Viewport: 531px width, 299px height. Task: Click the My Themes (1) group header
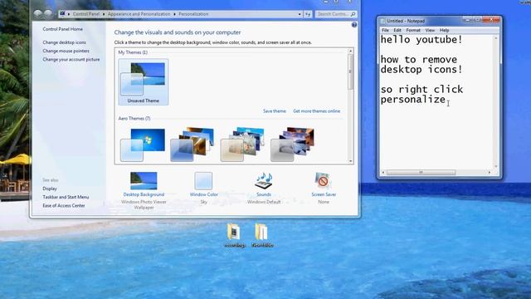[133, 52]
